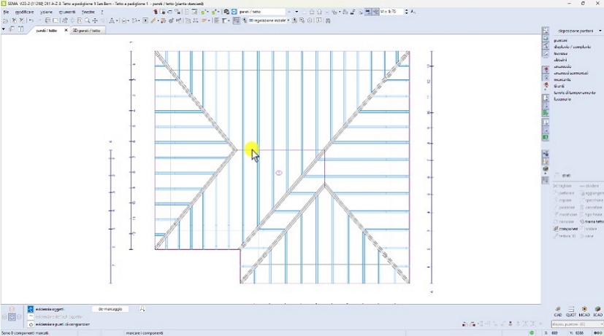
Task: Toggle the 'strati' checkbox
Action: pos(557,175)
